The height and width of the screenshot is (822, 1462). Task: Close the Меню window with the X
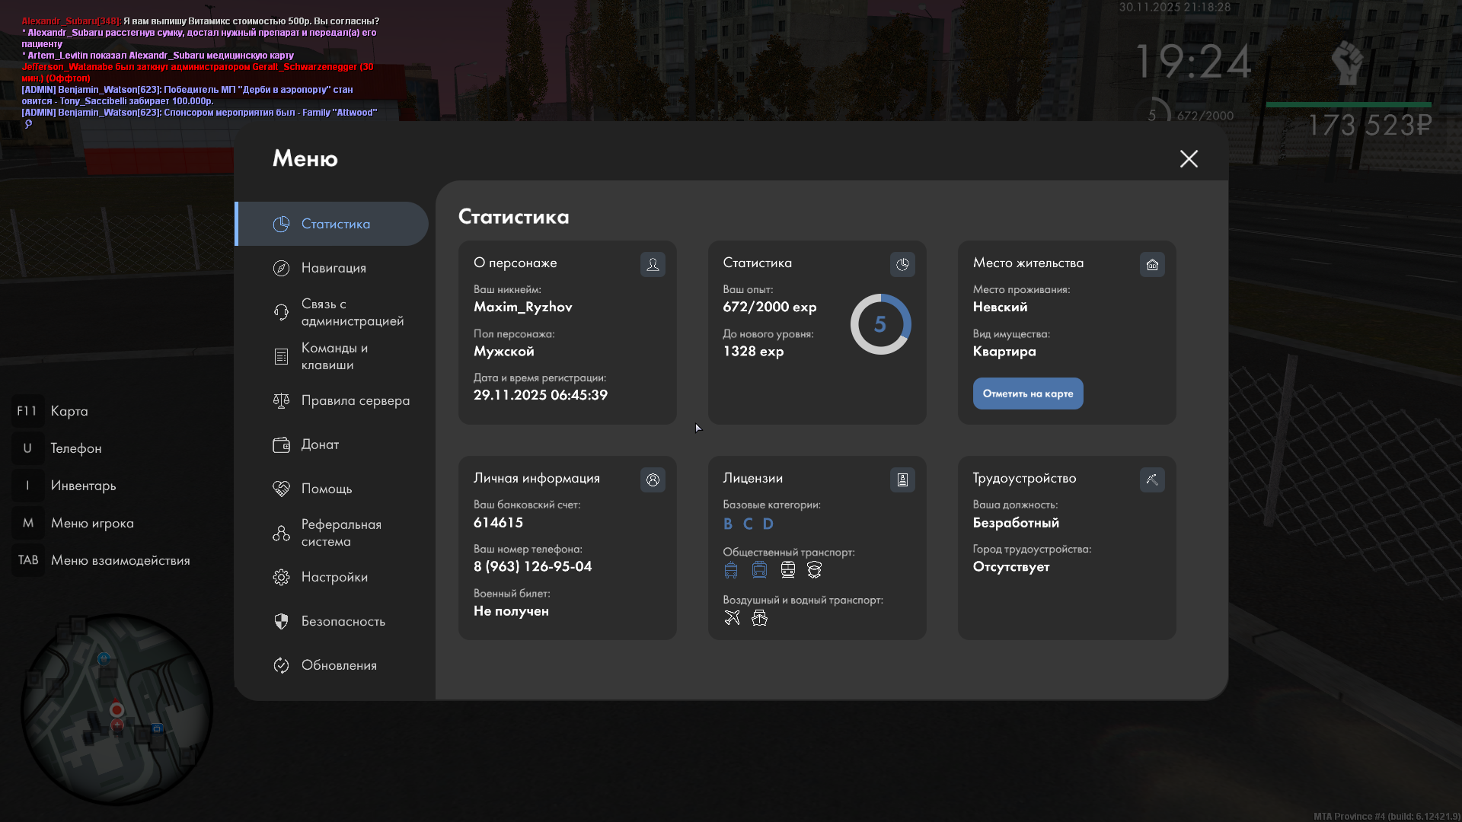(x=1189, y=158)
